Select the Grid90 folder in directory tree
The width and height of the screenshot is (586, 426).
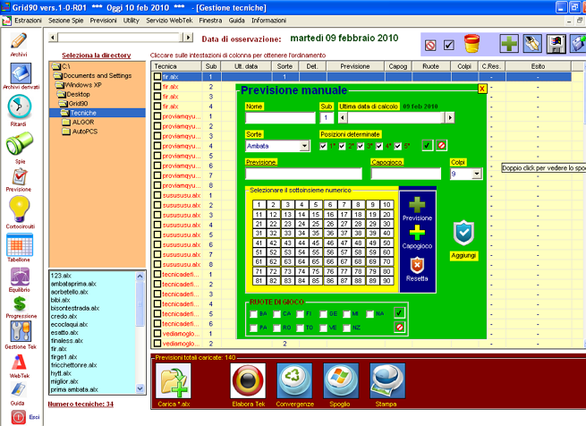(x=78, y=104)
